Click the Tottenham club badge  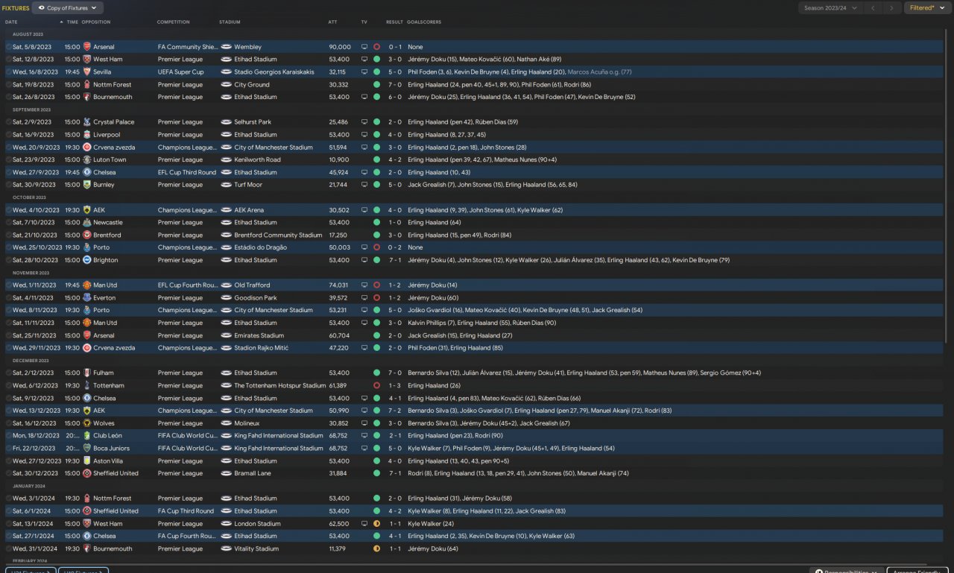click(86, 386)
